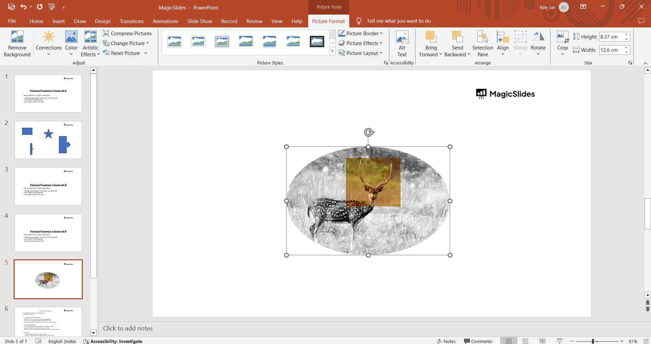Open the Selection Pane
This screenshot has height=344, width=651.
pos(482,43)
